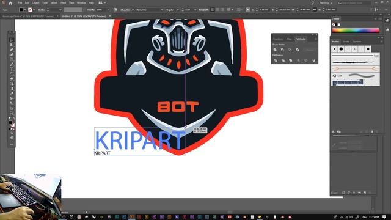Image resolution: width=391 pixels, height=220 pixels.
Task: Open font size dropdown arrow
Action: (x=195, y=10)
